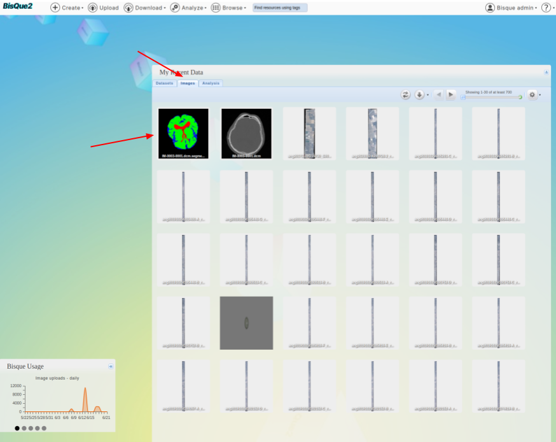Go to next page of images

(451, 95)
